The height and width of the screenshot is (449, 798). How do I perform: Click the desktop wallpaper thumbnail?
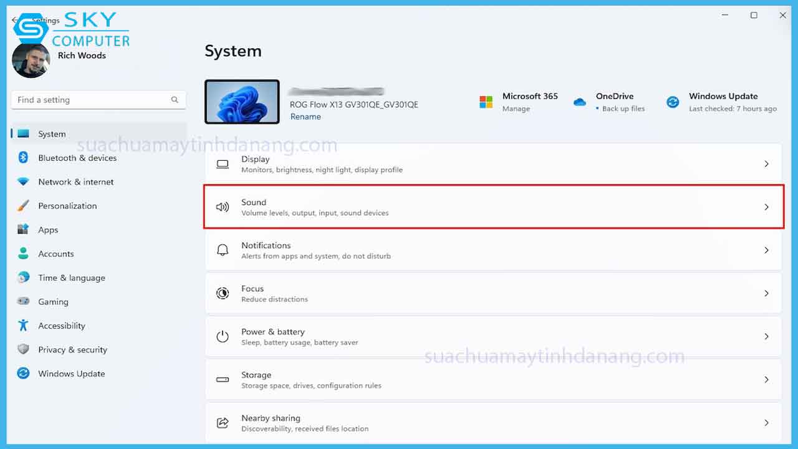[x=242, y=102]
